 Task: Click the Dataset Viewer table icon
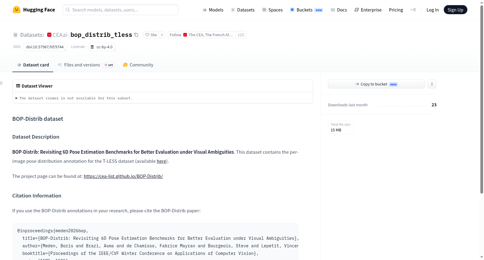pos(18,86)
